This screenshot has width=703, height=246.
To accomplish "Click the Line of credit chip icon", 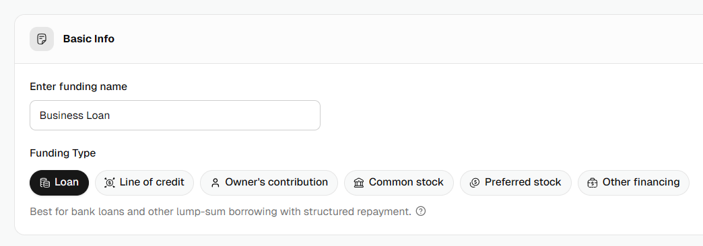I will (109, 183).
